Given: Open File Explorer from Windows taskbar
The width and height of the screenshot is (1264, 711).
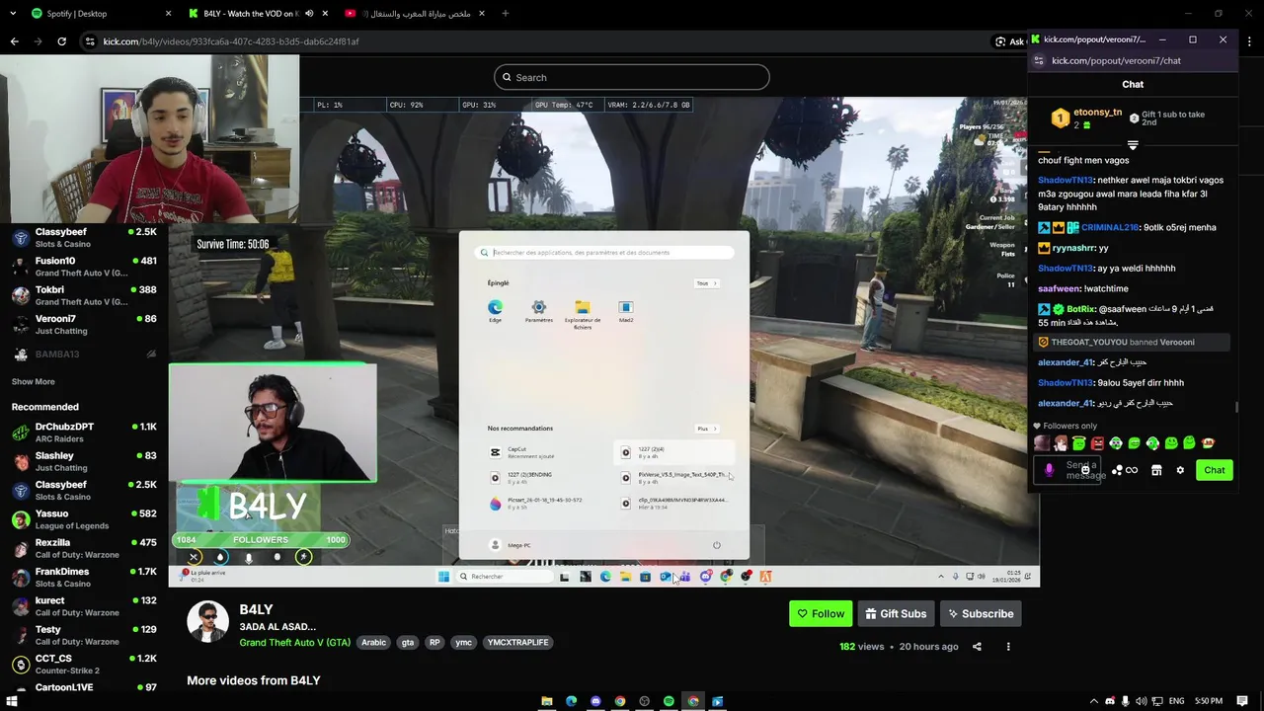Looking at the screenshot, I should (x=546, y=701).
